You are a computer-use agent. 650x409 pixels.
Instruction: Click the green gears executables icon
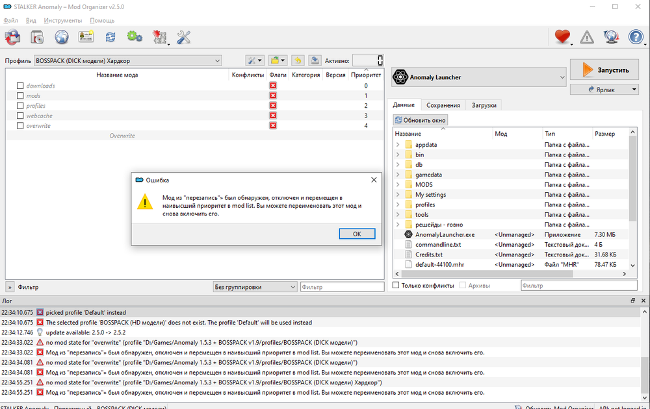pyautogui.click(x=135, y=37)
